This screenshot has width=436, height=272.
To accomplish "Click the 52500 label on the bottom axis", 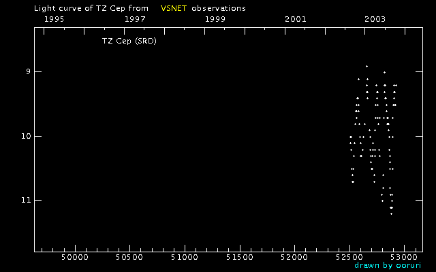I will coord(349,258).
